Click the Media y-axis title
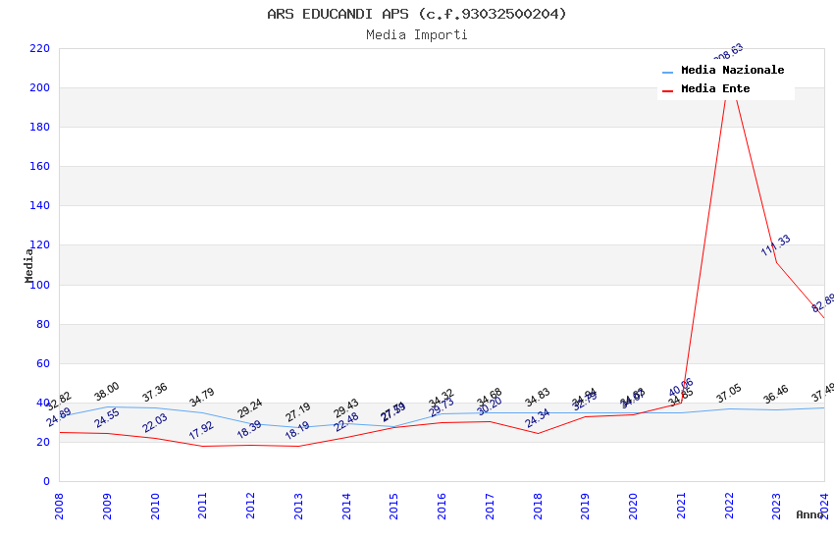The image size is (834, 540). [x=28, y=265]
